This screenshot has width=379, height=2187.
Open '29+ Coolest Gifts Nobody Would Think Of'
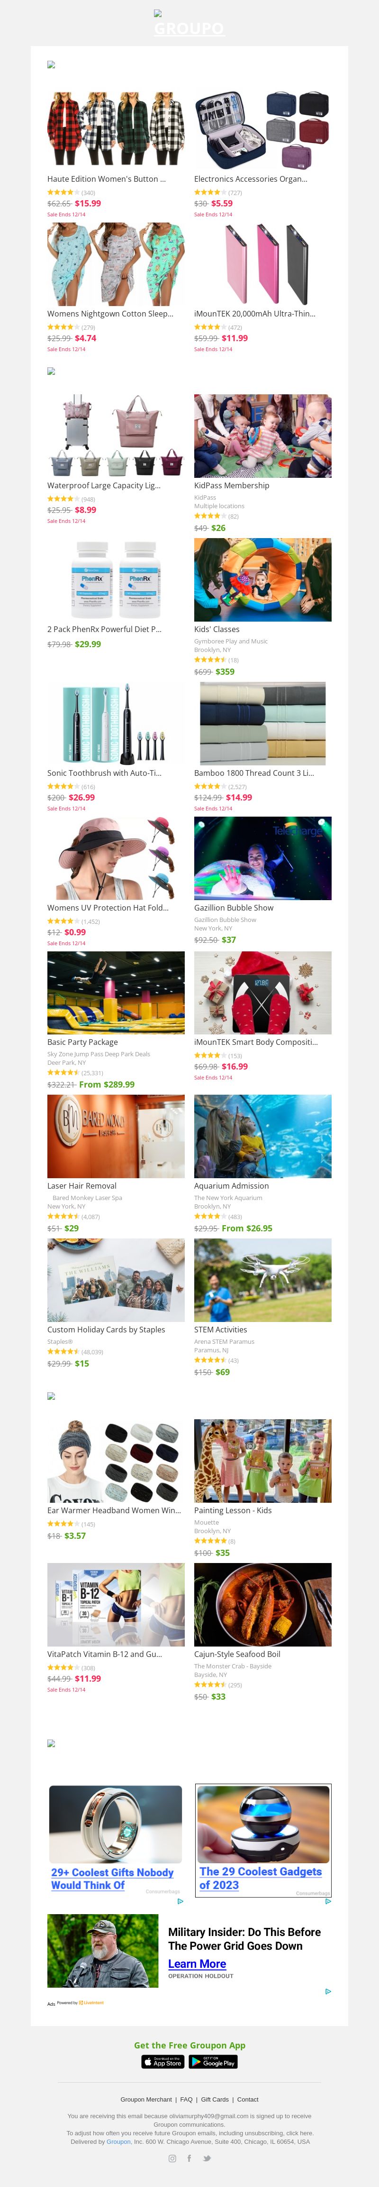tap(112, 1878)
